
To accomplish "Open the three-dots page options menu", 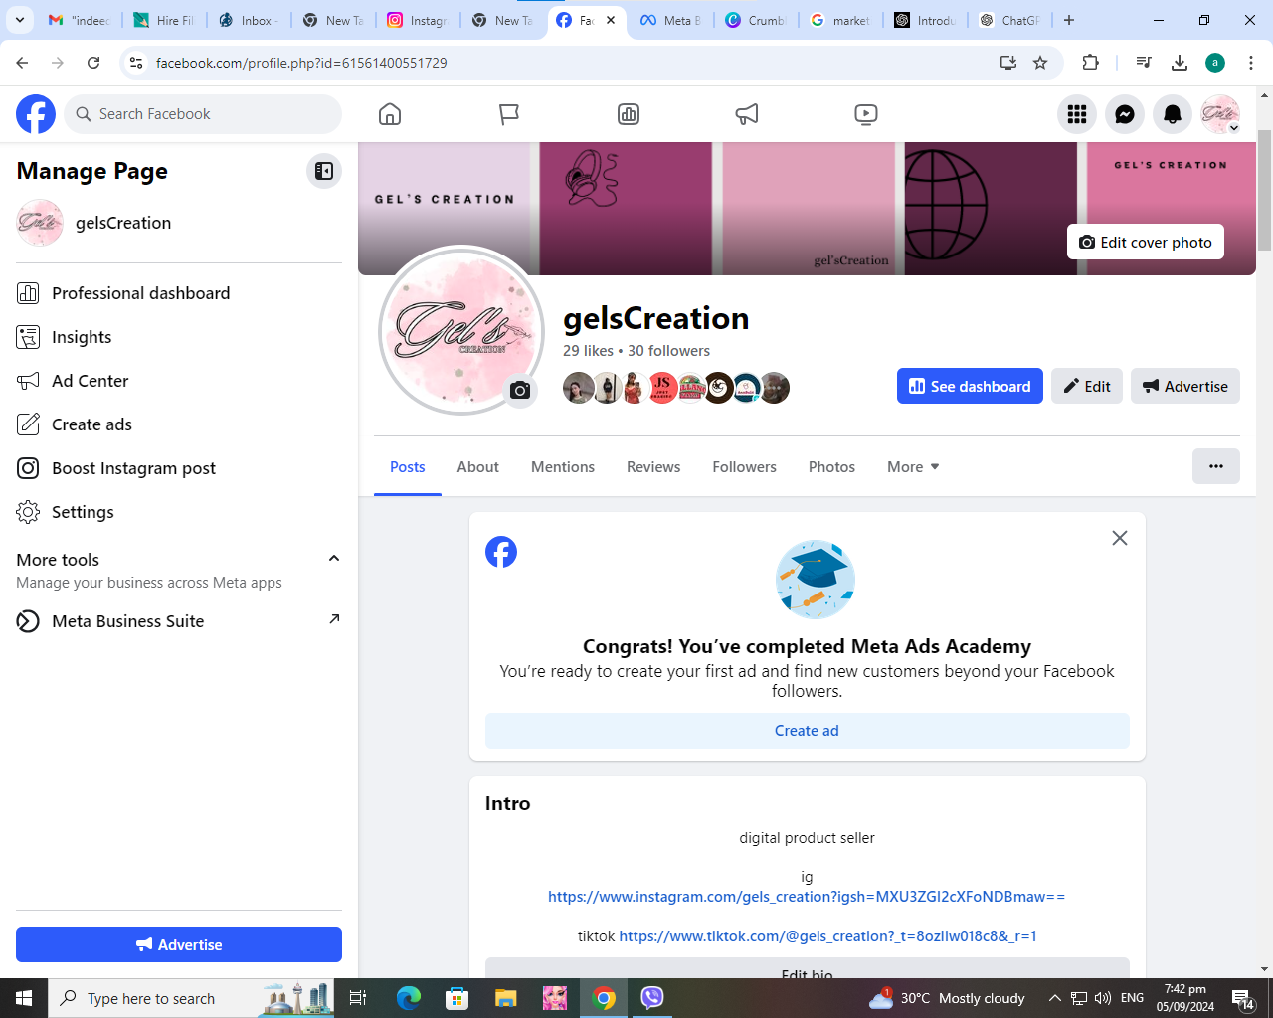I will (1216, 466).
